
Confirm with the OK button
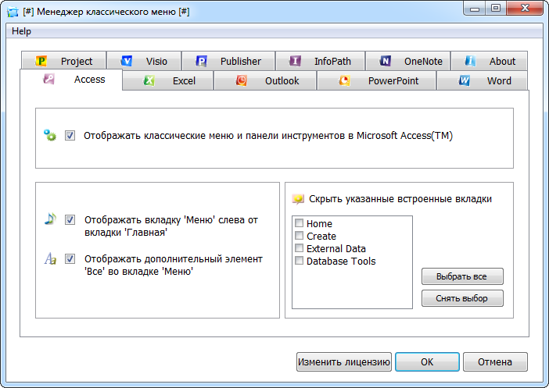click(427, 361)
